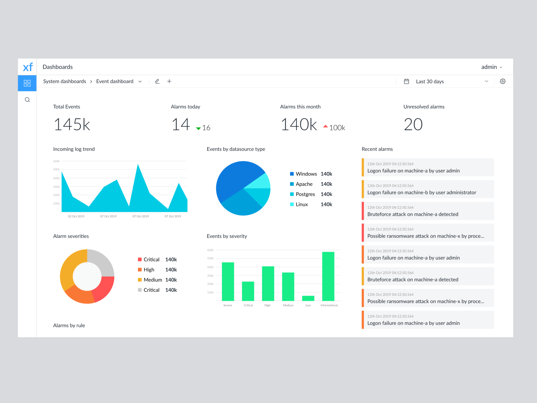The image size is (537, 403).
Task: Open settings via the gear icon
Action: [502, 81]
